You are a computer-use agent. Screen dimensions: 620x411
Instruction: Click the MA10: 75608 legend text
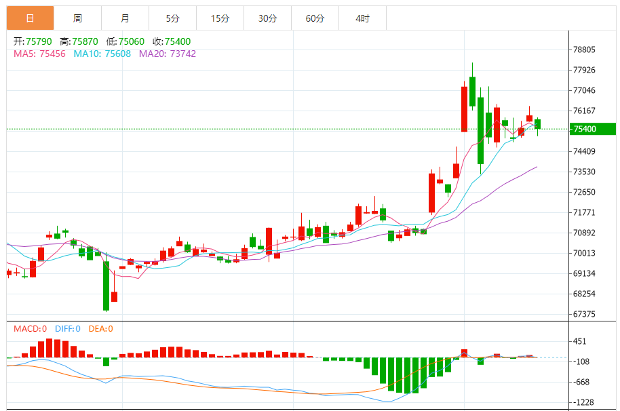(102, 54)
